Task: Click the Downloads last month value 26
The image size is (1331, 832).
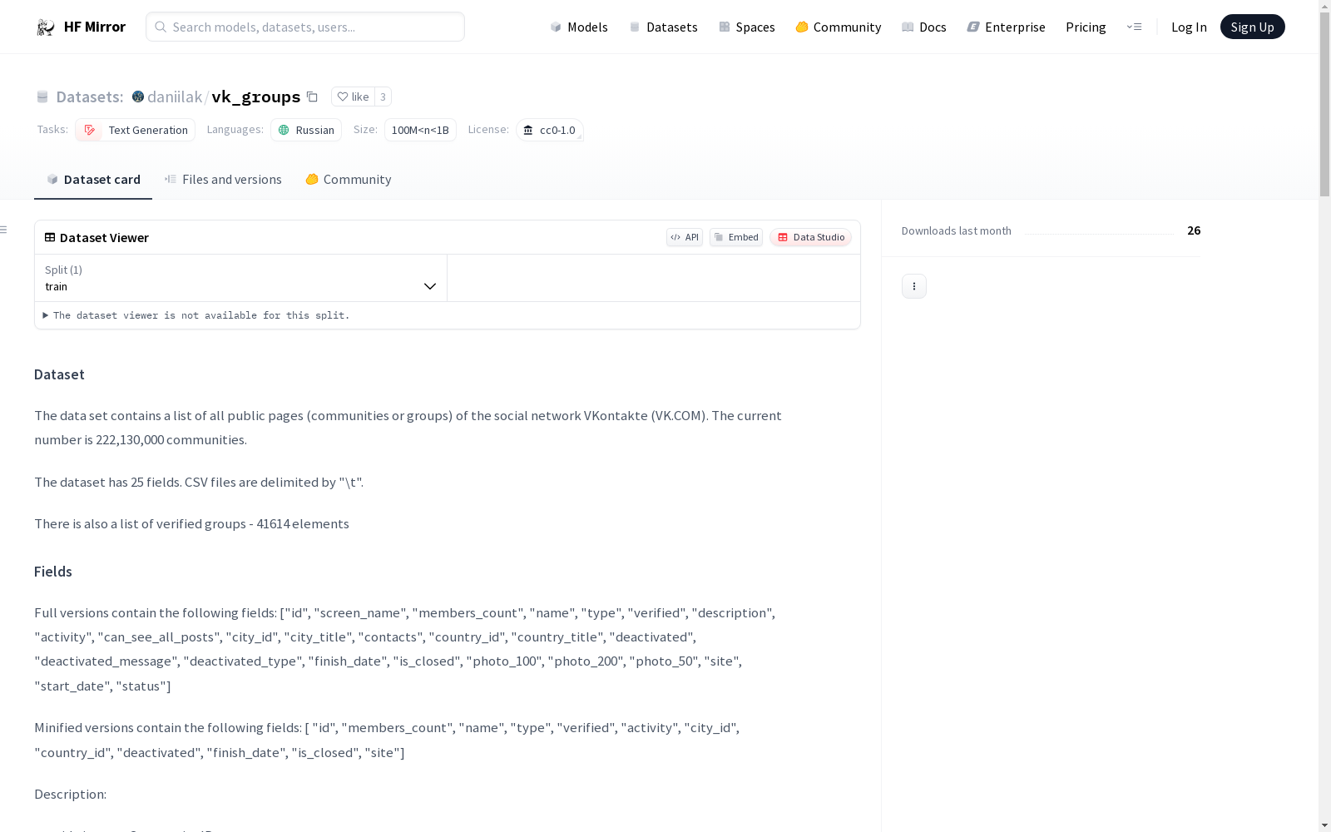Action: (1194, 230)
